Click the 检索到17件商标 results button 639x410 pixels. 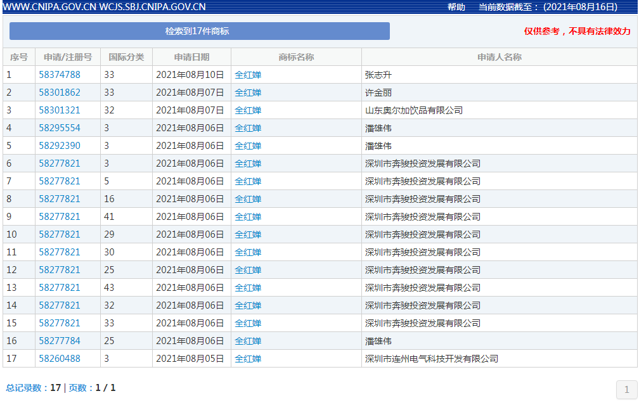[199, 31]
